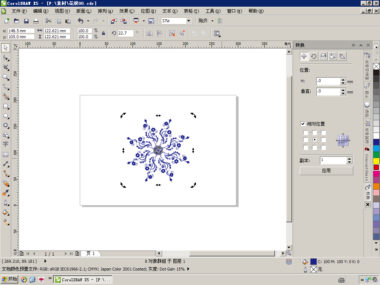Check the middle-left anchor point box

(x=305, y=140)
